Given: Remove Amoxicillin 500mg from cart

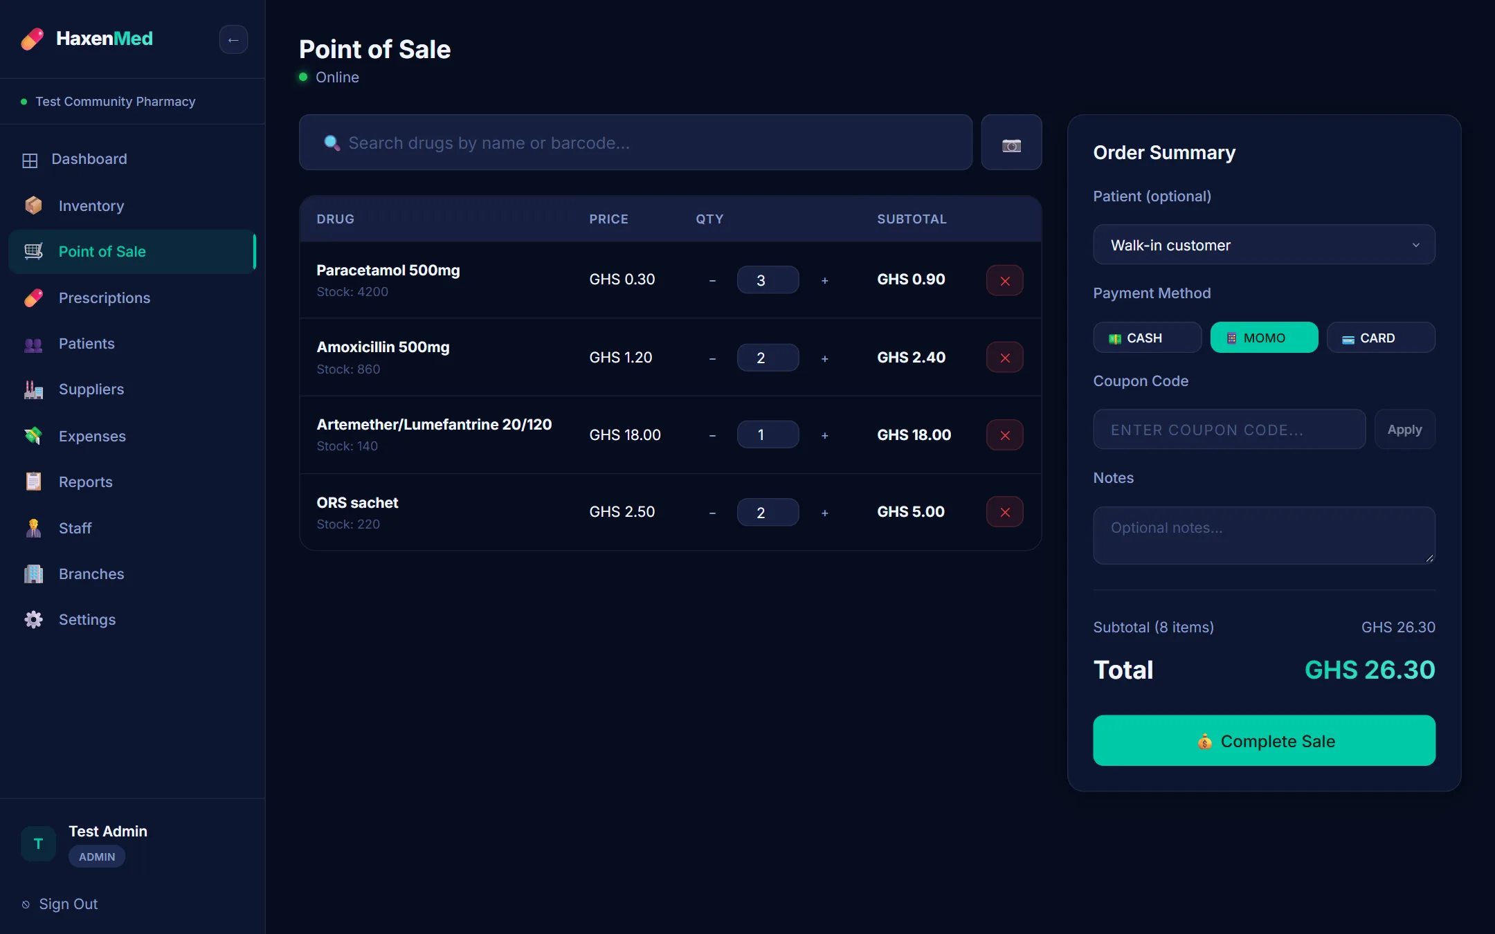Looking at the screenshot, I should click(x=1004, y=358).
